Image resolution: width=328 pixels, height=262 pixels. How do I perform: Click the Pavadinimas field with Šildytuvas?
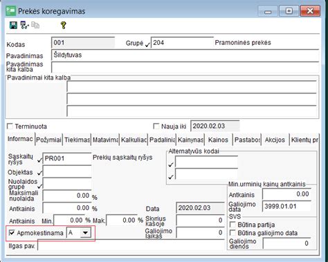point(185,55)
